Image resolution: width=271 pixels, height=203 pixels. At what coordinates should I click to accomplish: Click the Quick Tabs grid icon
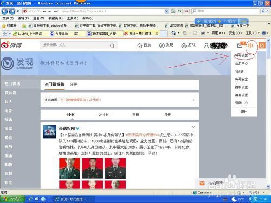click(x=5, y=34)
